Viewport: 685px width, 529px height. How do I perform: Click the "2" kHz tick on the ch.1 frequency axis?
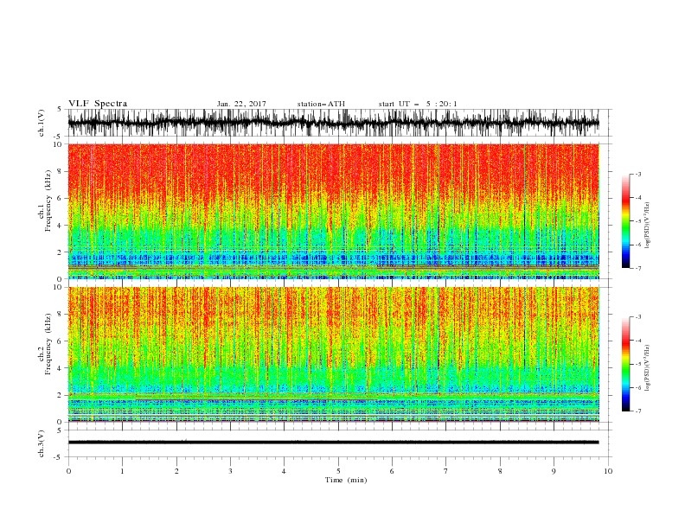click(61, 252)
